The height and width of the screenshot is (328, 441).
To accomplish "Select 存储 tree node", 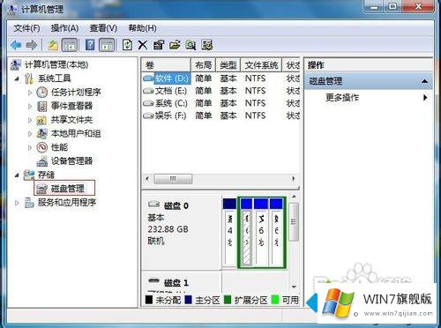I will 46,175.
